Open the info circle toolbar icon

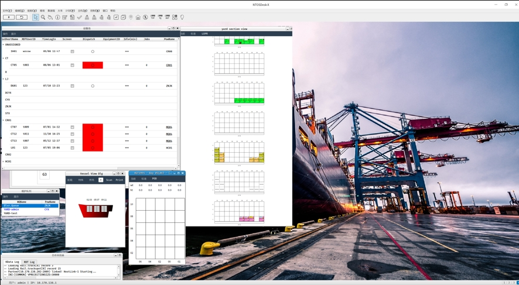coord(57,18)
